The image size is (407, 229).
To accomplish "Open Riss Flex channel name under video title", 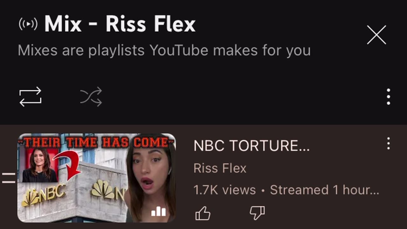I will (x=220, y=168).
